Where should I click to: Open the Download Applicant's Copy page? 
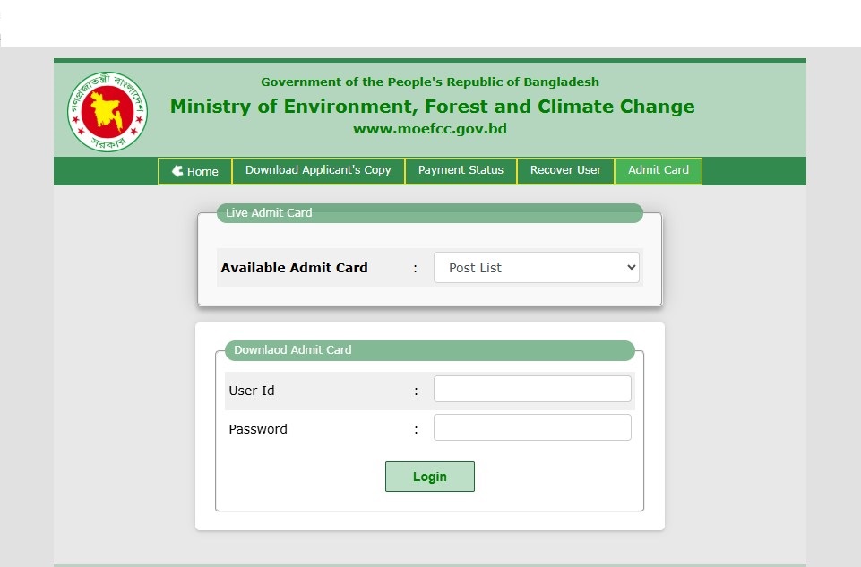click(318, 170)
